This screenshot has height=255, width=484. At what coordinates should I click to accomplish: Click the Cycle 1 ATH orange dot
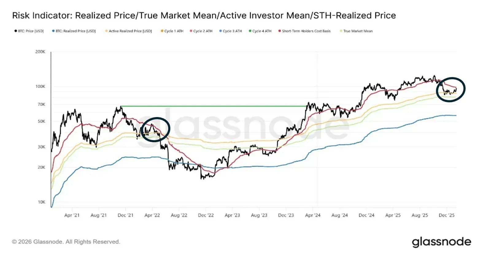click(162, 31)
